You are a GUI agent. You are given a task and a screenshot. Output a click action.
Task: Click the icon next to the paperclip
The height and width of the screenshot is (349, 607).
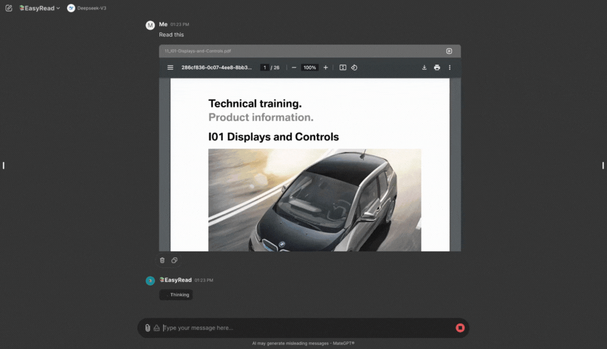pyautogui.click(x=157, y=327)
